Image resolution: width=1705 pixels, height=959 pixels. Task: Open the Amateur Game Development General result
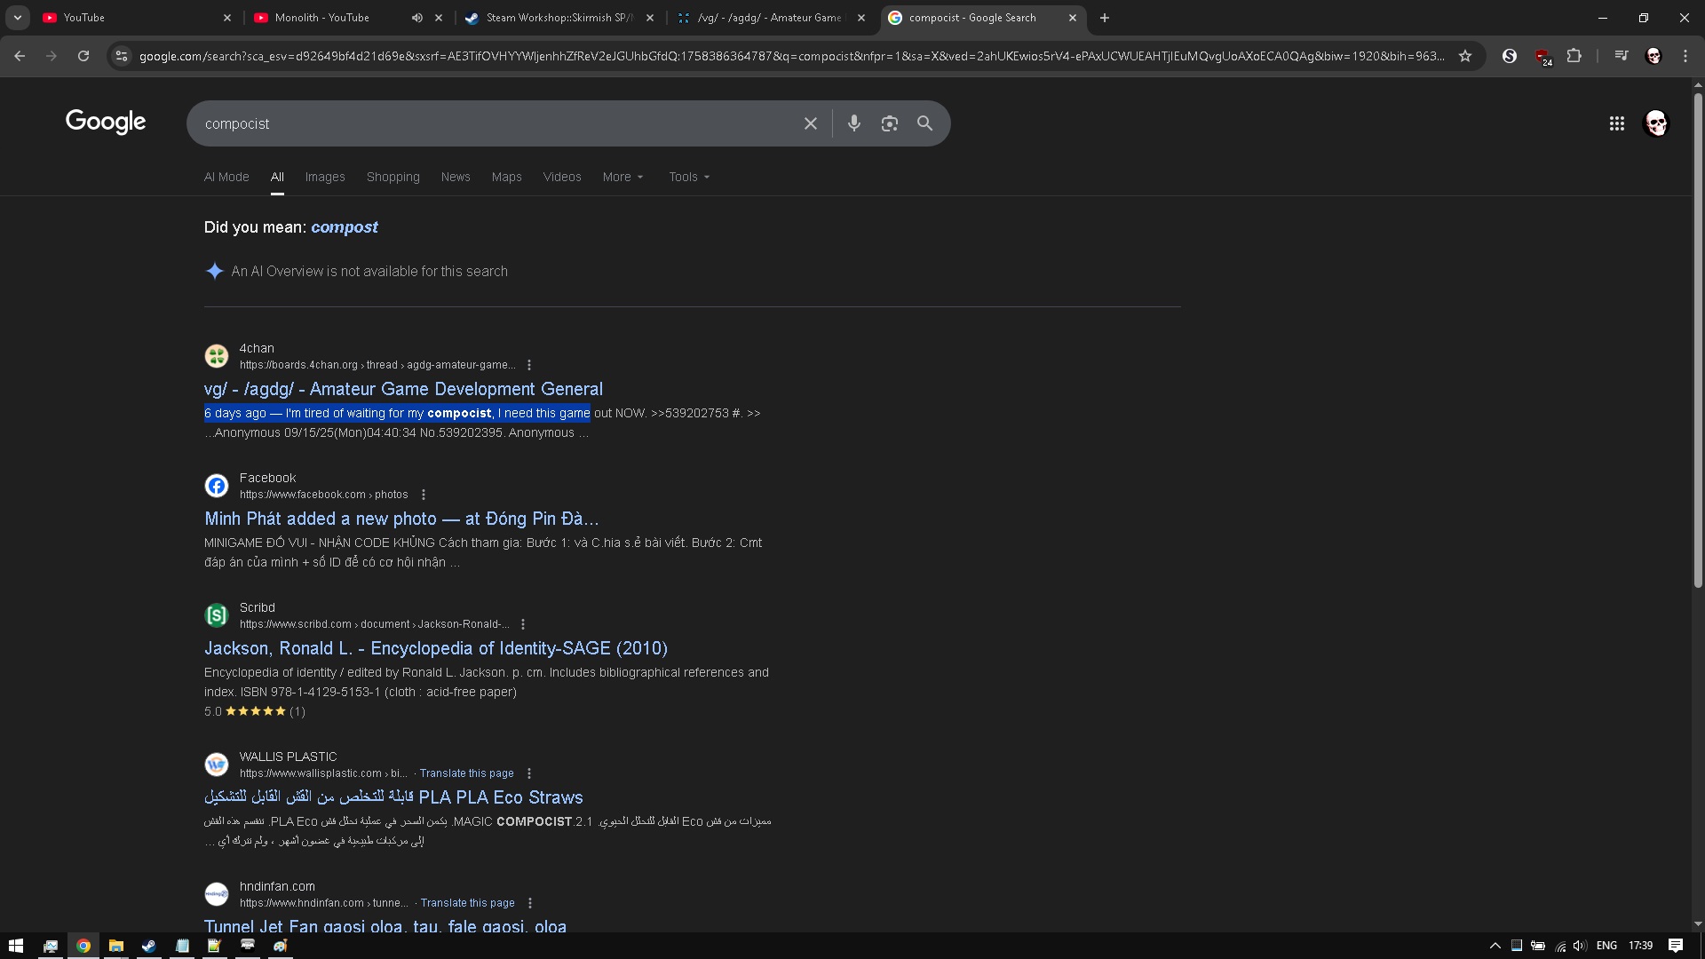(x=403, y=389)
